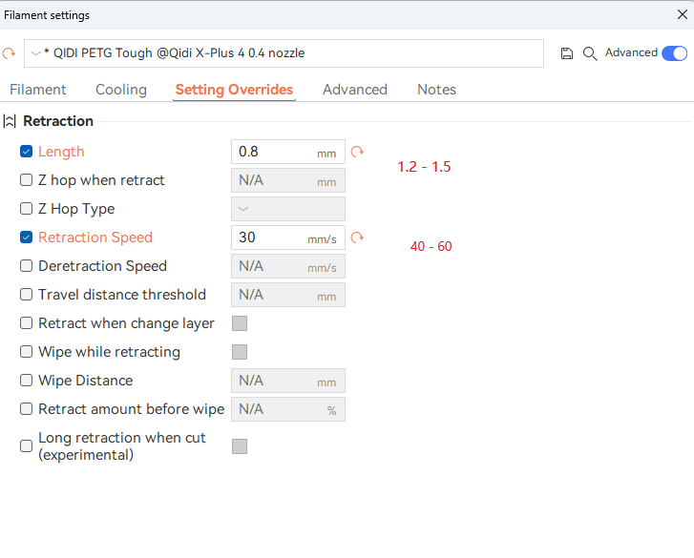Enable the Z hop when retract override
This screenshot has width=694, height=558.
pyautogui.click(x=27, y=180)
